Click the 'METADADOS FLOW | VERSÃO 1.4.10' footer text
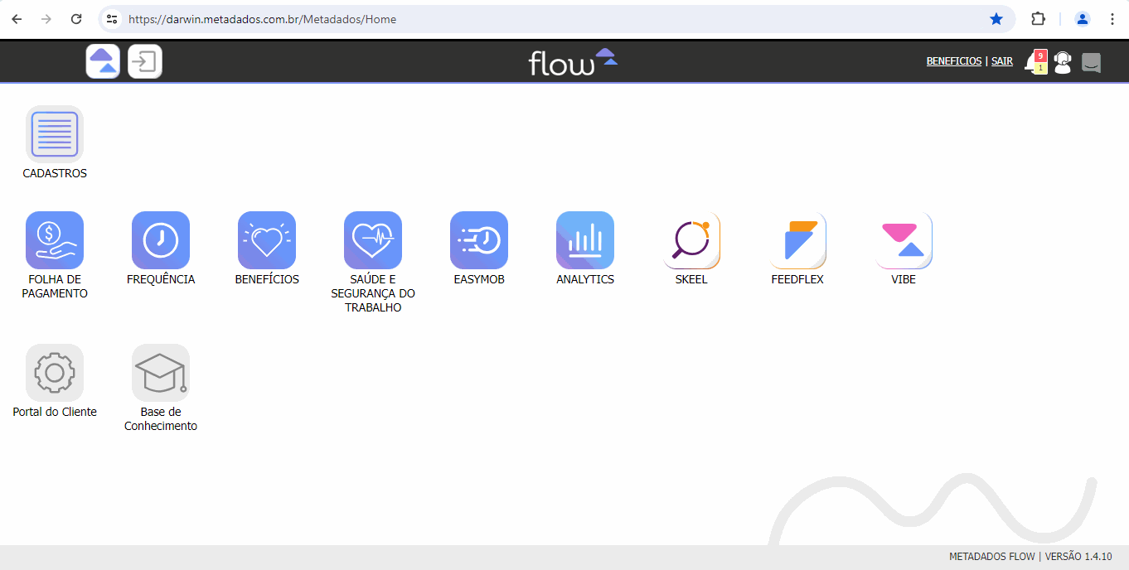The height and width of the screenshot is (570, 1129). tap(1030, 557)
